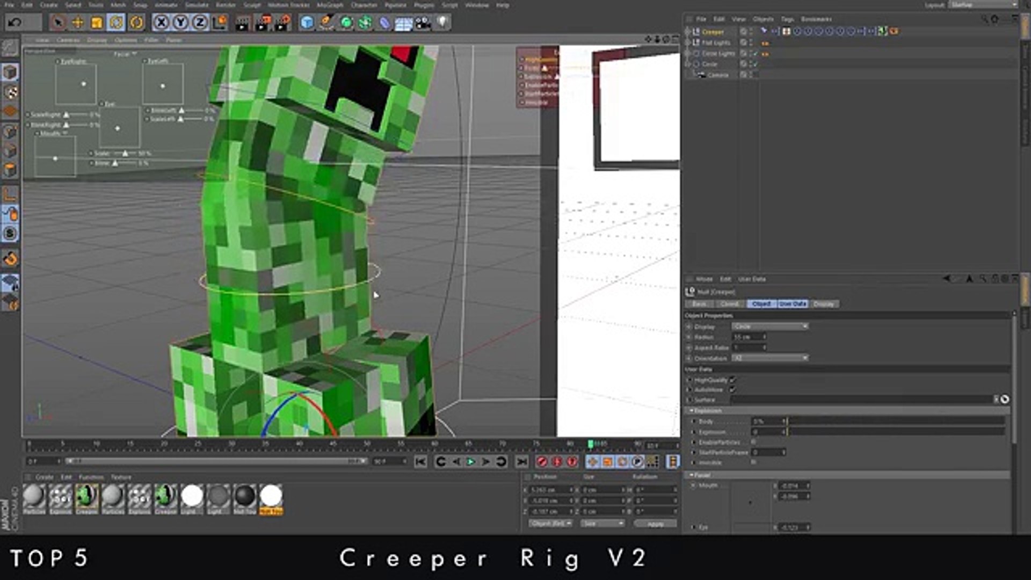Click the Apply button in coordinates panel
The width and height of the screenshot is (1031, 580).
[x=655, y=524]
